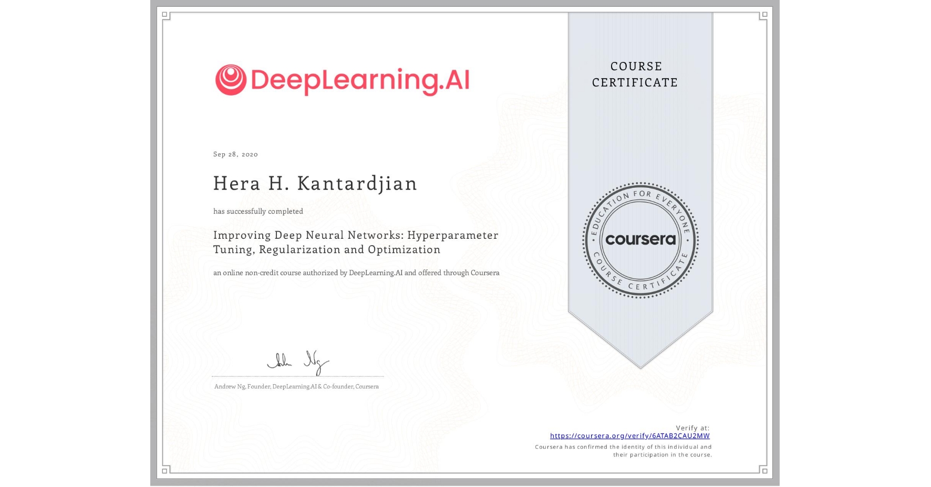Click the Andrew Ng founder credit line

point(296,386)
